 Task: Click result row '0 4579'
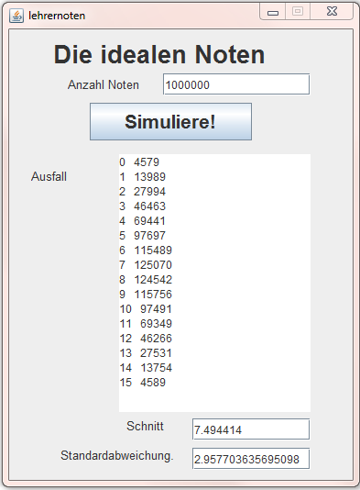(139, 162)
